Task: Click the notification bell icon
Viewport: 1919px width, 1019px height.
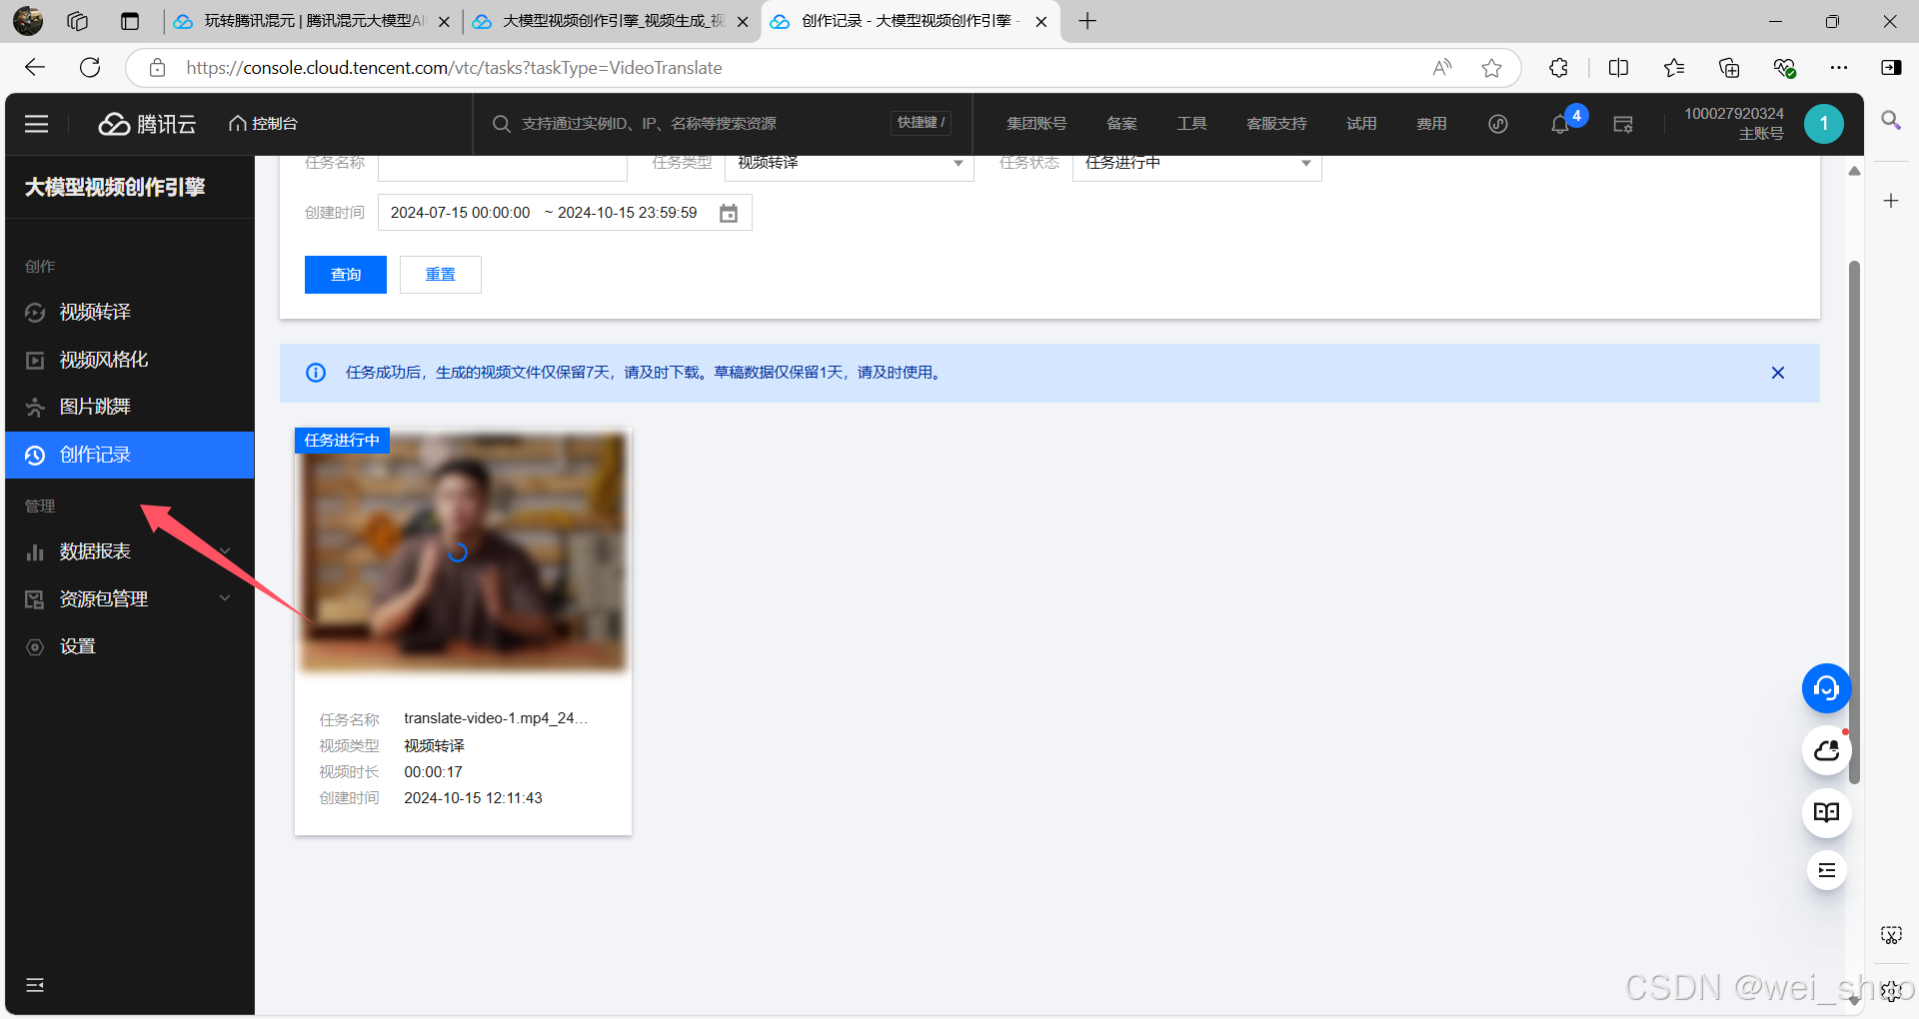Action: coord(1559,125)
